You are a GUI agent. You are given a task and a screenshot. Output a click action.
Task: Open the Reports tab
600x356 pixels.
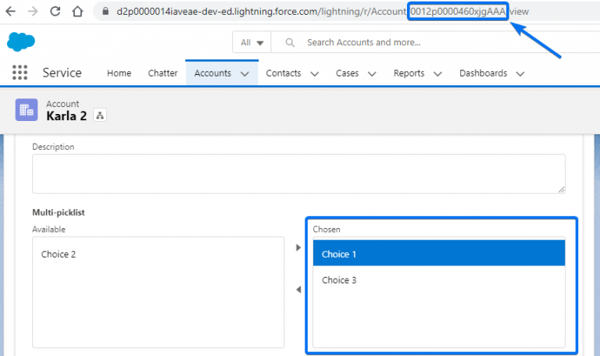click(409, 73)
